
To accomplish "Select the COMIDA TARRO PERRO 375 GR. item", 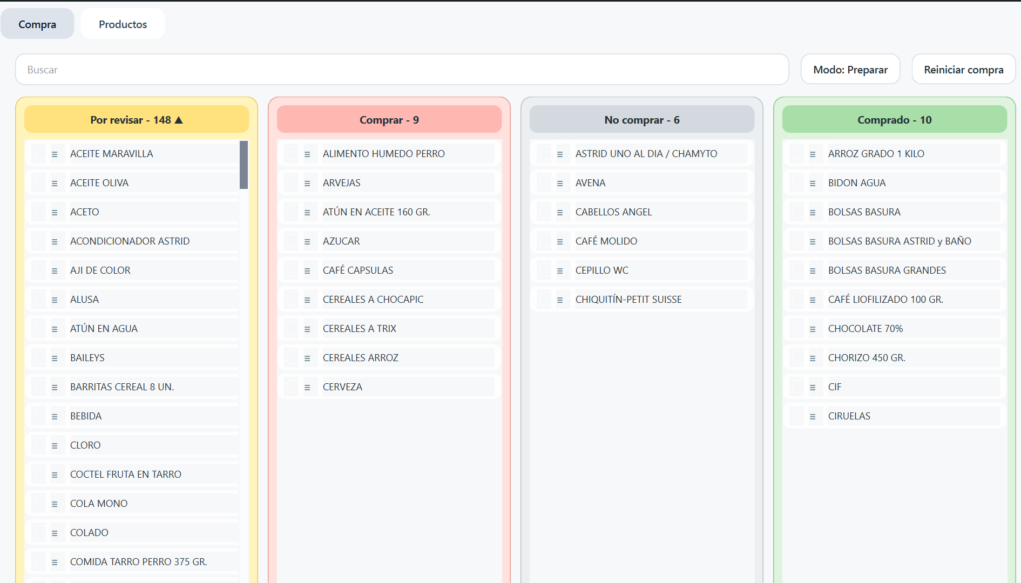I will (132, 562).
